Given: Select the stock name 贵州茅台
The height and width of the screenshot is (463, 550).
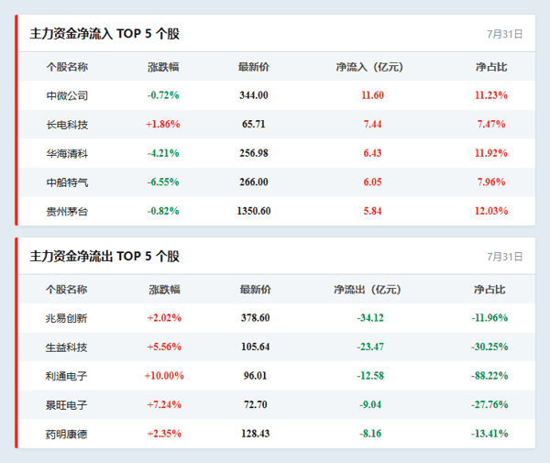Looking at the screenshot, I should point(67,211).
